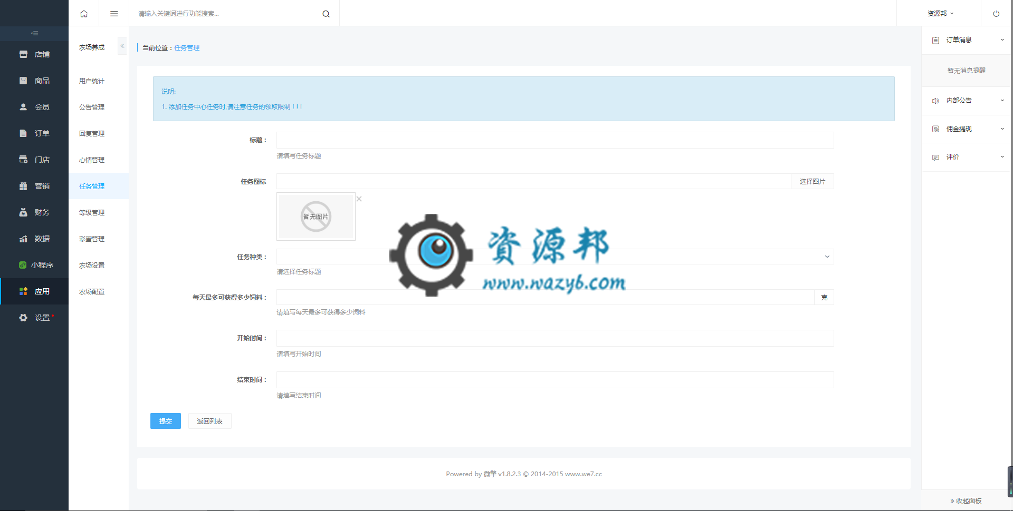Open 农场设置 submenu item

click(99, 265)
